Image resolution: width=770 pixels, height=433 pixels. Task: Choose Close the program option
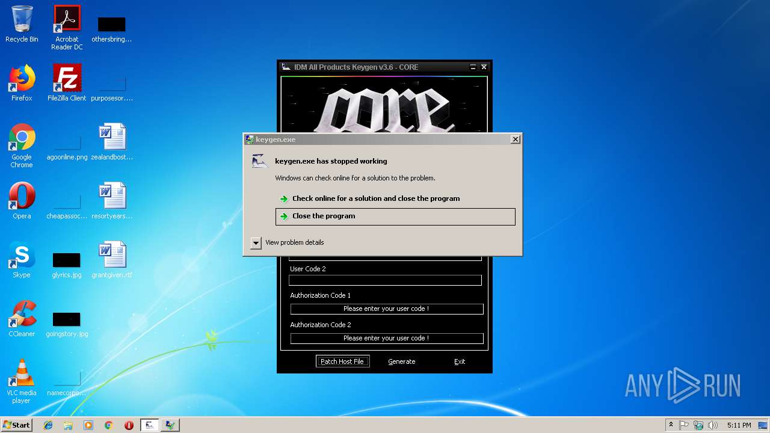point(395,216)
